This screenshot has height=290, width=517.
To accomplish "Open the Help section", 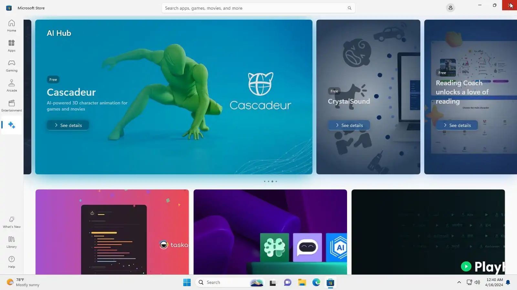I will click(x=12, y=262).
